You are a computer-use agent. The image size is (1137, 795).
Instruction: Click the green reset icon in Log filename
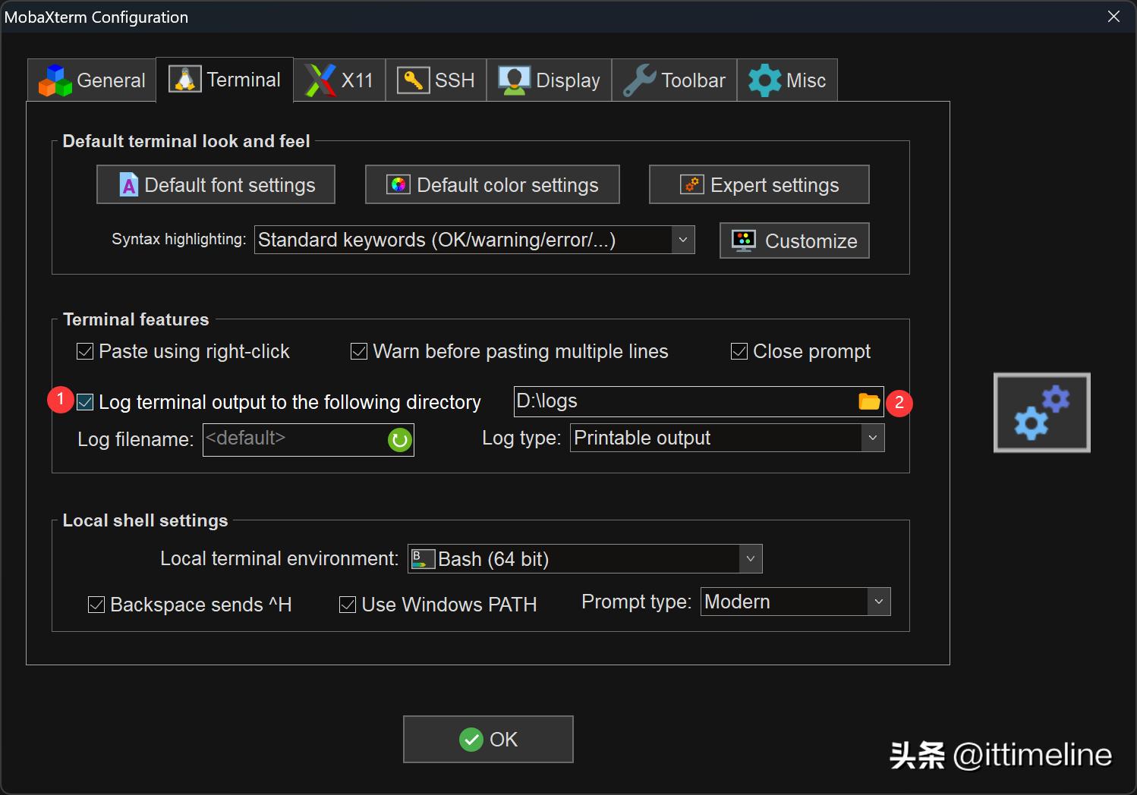(x=399, y=440)
